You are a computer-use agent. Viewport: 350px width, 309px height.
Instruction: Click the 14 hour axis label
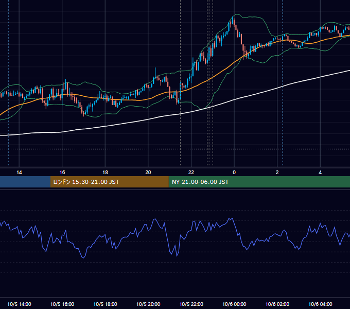pyautogui.click(x=19, y=173)
